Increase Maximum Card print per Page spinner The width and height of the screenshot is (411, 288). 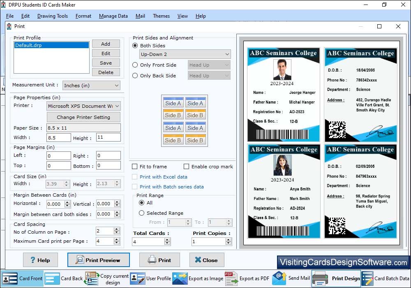tap(117, 239)
